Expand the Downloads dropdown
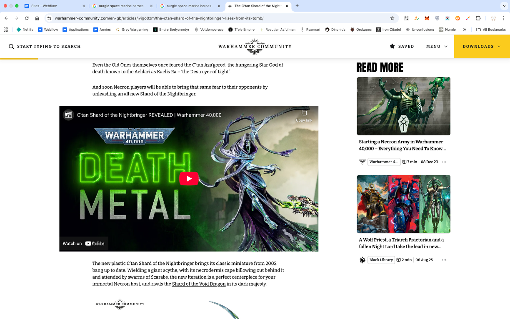The width and height of the screenshot is (510, 319). (x=482, y=47)
